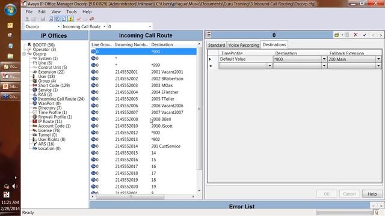385x216 pixels.
Task: Toggle the collapse navigation pane toolbar icon
Action: pos(51,19)
